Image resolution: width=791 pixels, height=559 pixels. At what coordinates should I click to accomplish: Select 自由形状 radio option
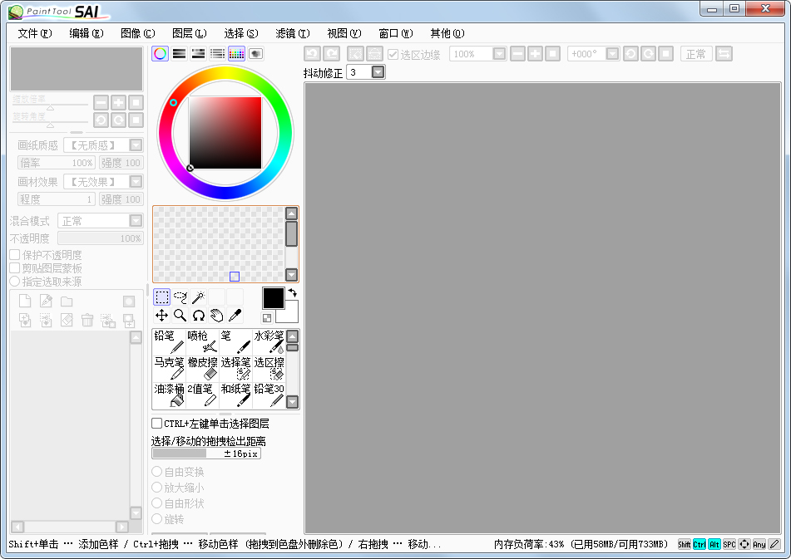pos(157,503)
